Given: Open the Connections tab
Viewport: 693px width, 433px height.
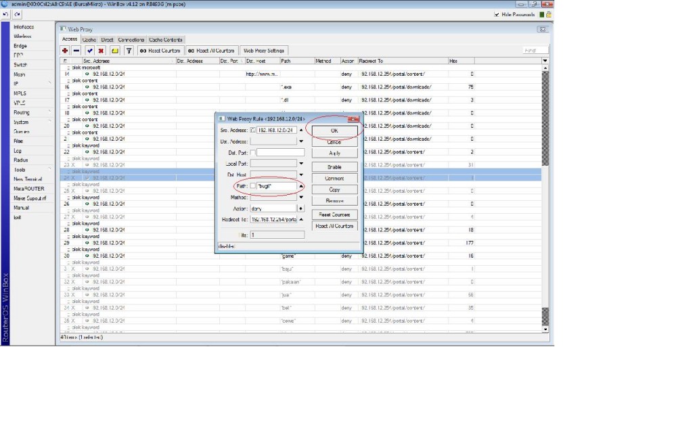Looking at the screenshot, I should [x=131, y=40].
